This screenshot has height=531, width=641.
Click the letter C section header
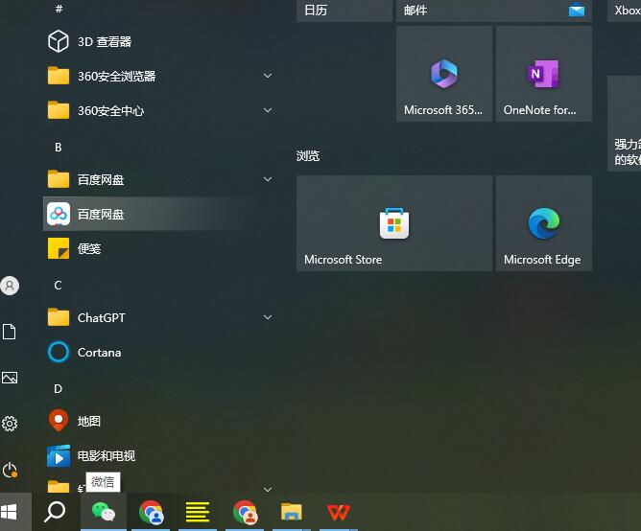coord(59,285)
